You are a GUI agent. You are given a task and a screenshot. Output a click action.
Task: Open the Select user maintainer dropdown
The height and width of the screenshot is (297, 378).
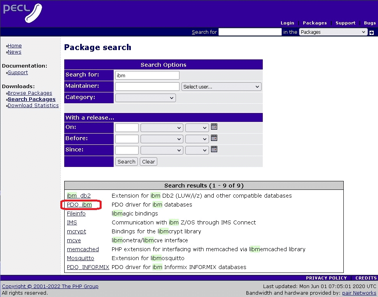point(221,86)
